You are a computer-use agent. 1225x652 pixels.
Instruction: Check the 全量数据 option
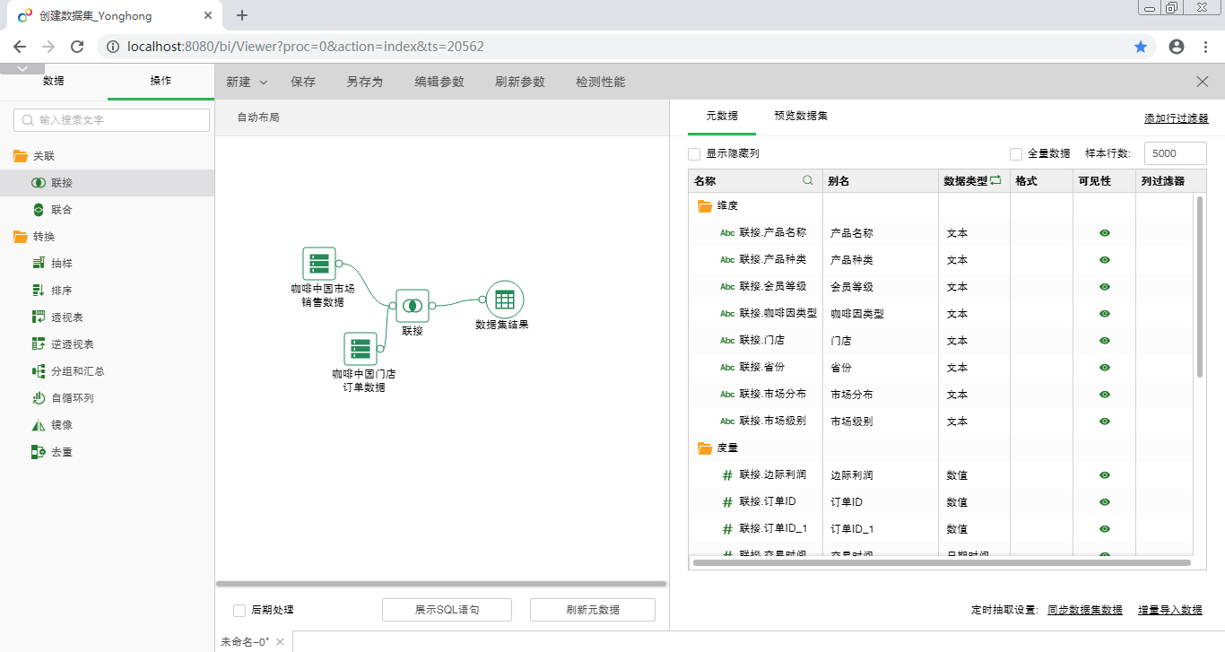click(1015, 153)
